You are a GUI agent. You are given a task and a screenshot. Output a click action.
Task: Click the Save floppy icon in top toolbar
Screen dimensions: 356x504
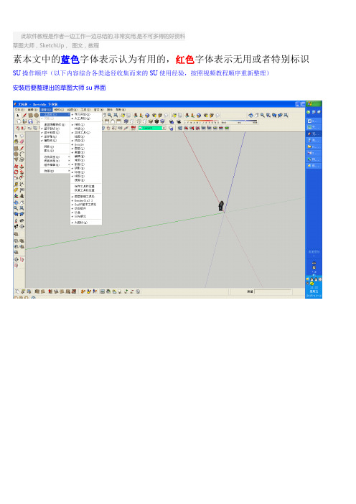(31, 121)
